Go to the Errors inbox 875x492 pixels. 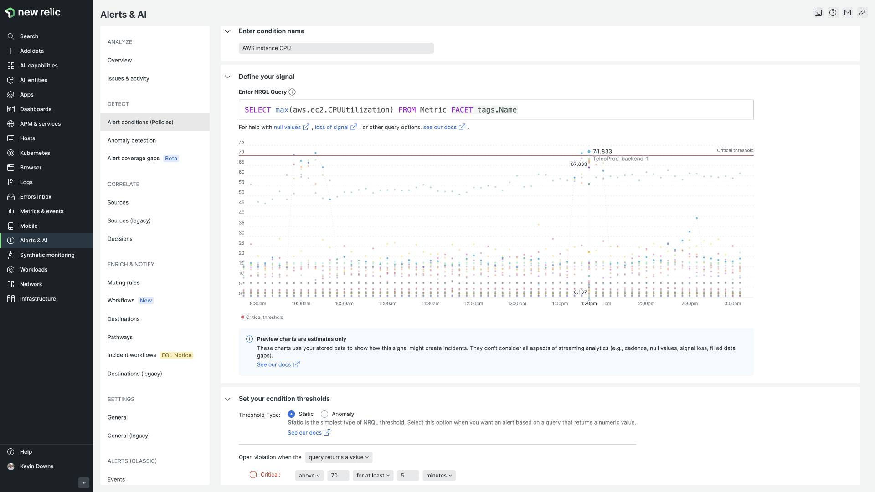coord(35,196)
